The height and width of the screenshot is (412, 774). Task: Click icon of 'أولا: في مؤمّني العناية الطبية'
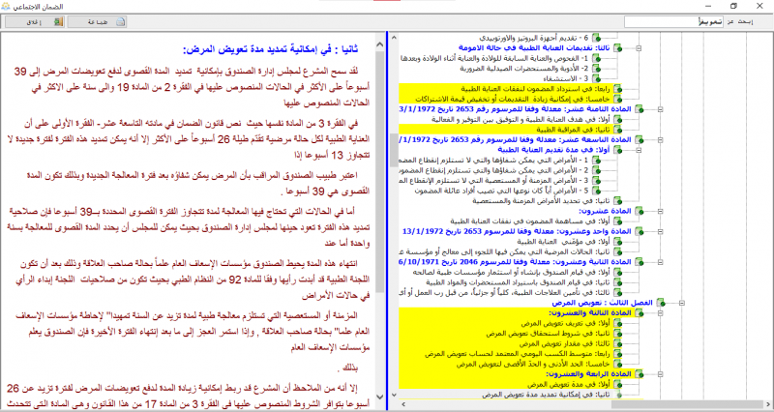click(x=617, y=242)
